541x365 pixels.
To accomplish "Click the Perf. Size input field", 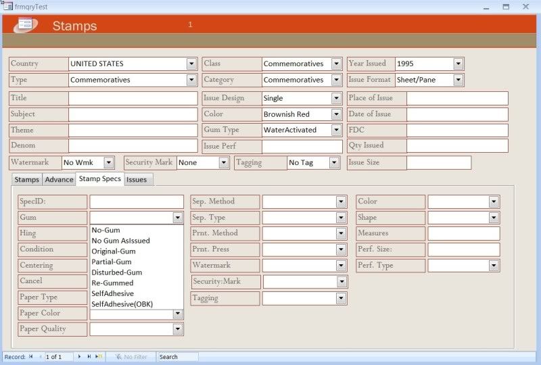I will tap(464, 249).
